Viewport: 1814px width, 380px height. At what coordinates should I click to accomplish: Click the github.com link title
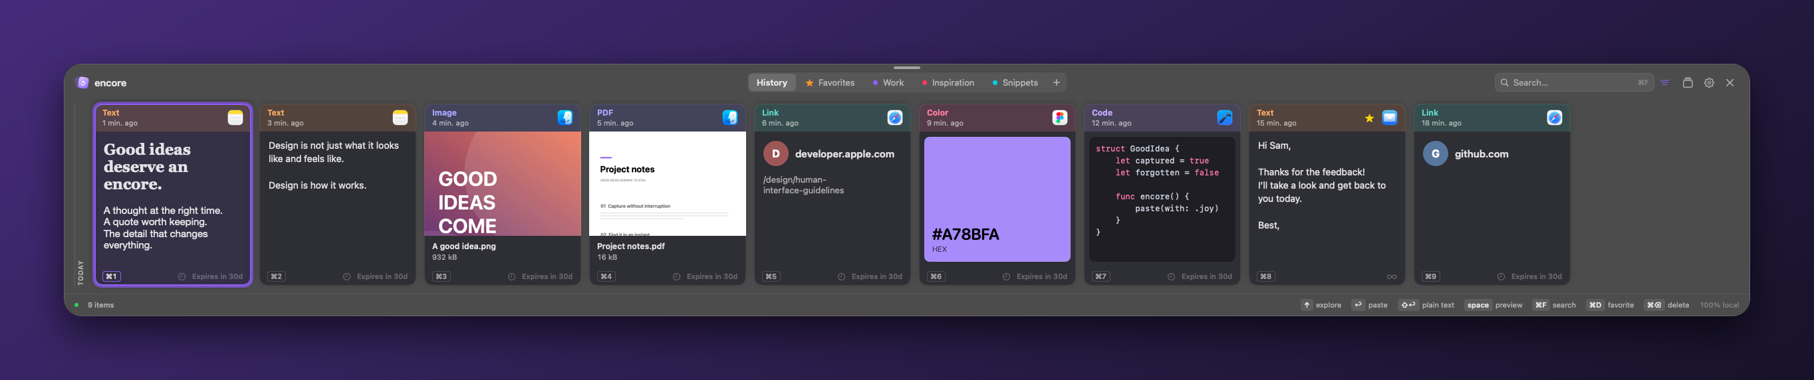(x=1481, y=153)
